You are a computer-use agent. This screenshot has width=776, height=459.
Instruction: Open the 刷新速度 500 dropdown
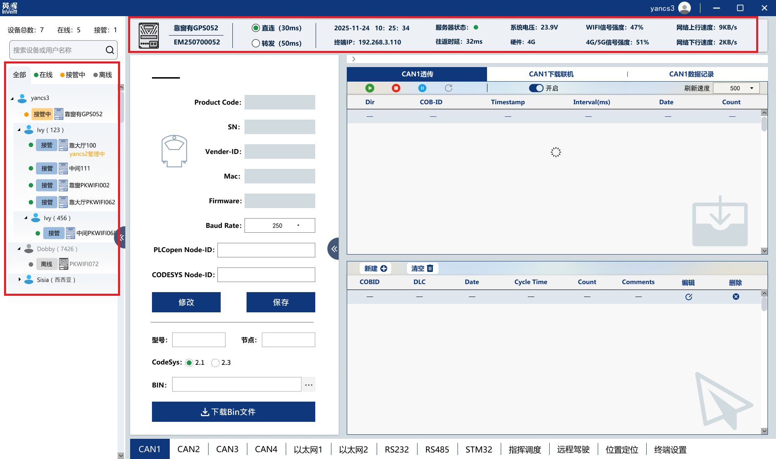751,88
